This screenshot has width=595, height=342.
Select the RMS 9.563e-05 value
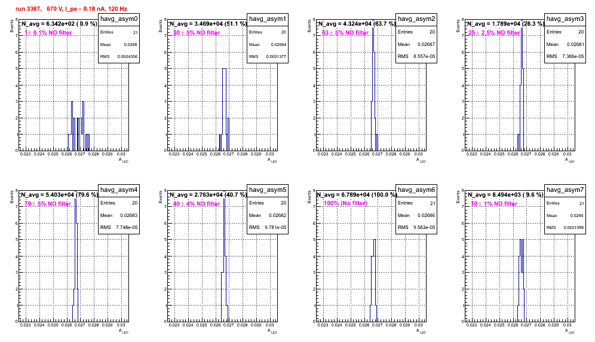point(425,228)
